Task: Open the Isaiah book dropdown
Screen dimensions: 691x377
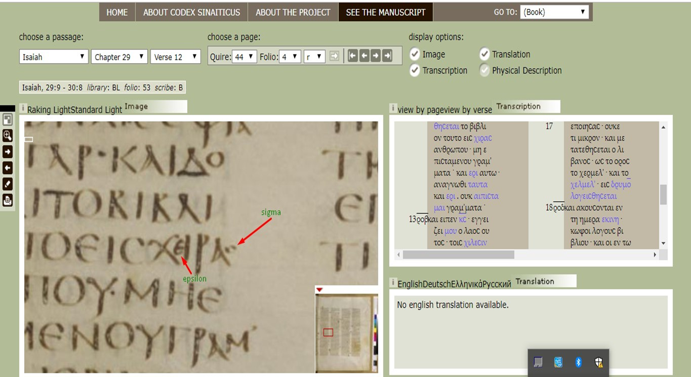Action: 54,57
